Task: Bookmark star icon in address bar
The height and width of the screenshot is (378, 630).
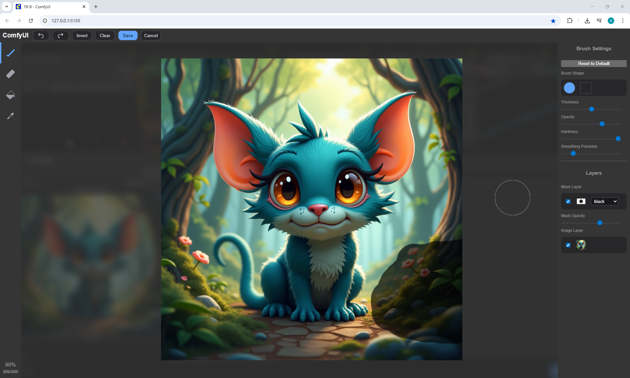Action: tap(553, 21)
